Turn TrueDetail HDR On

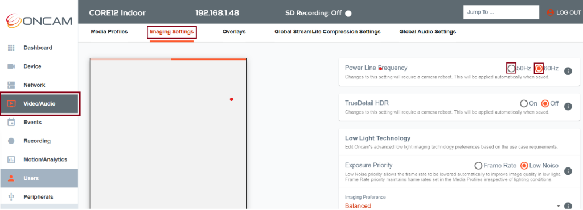tap(524, 103)
